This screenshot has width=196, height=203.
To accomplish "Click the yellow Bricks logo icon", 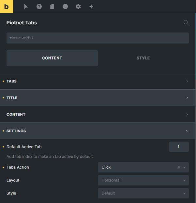I will [7, 6].
